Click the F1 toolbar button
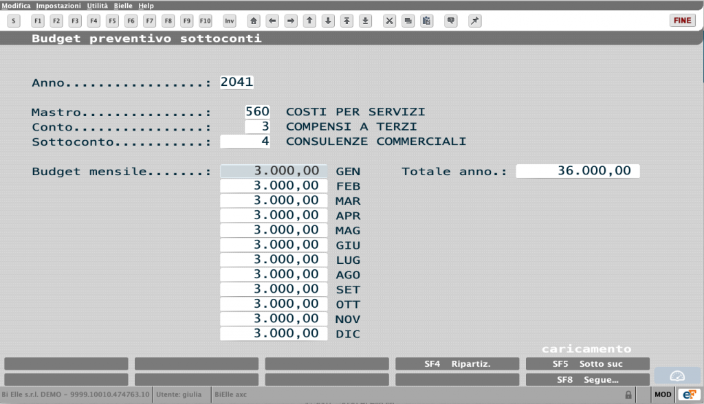The image size is (704, 404). (38, 21)
